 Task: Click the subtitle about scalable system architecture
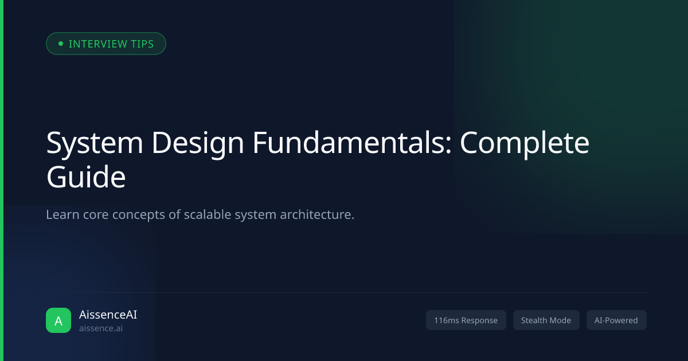[x=200, y=215]
